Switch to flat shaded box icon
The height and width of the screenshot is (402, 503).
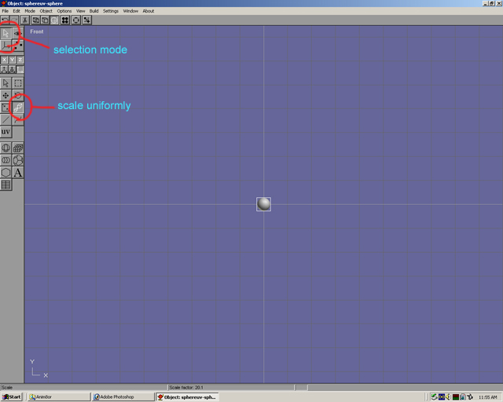click(45, 20)
